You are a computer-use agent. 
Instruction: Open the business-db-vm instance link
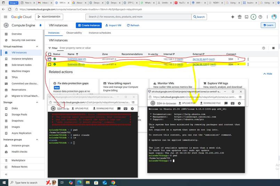[76, 65]
